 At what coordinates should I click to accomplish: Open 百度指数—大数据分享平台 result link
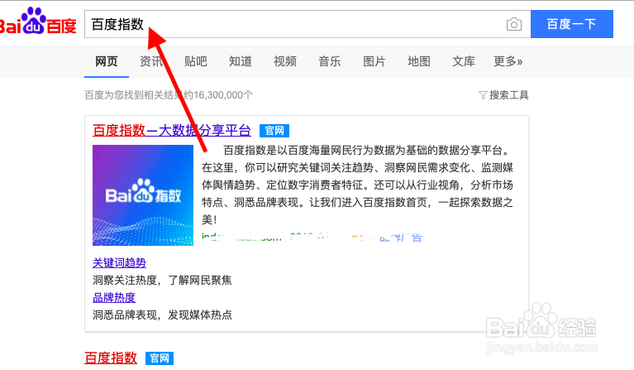172,130
